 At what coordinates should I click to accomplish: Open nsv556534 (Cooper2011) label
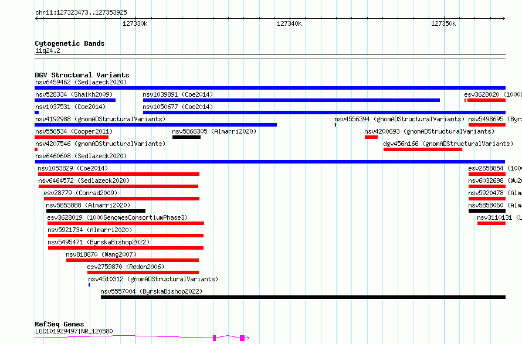coord(74,131)
